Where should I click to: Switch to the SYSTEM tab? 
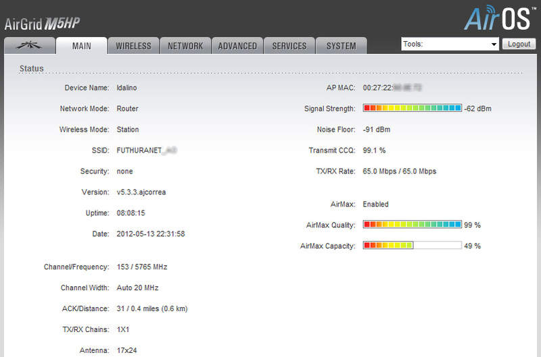tap(342, 46)
